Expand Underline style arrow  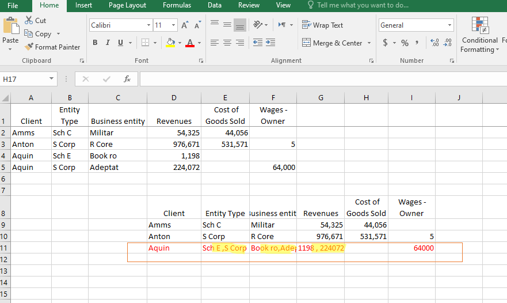pos(130,43)
